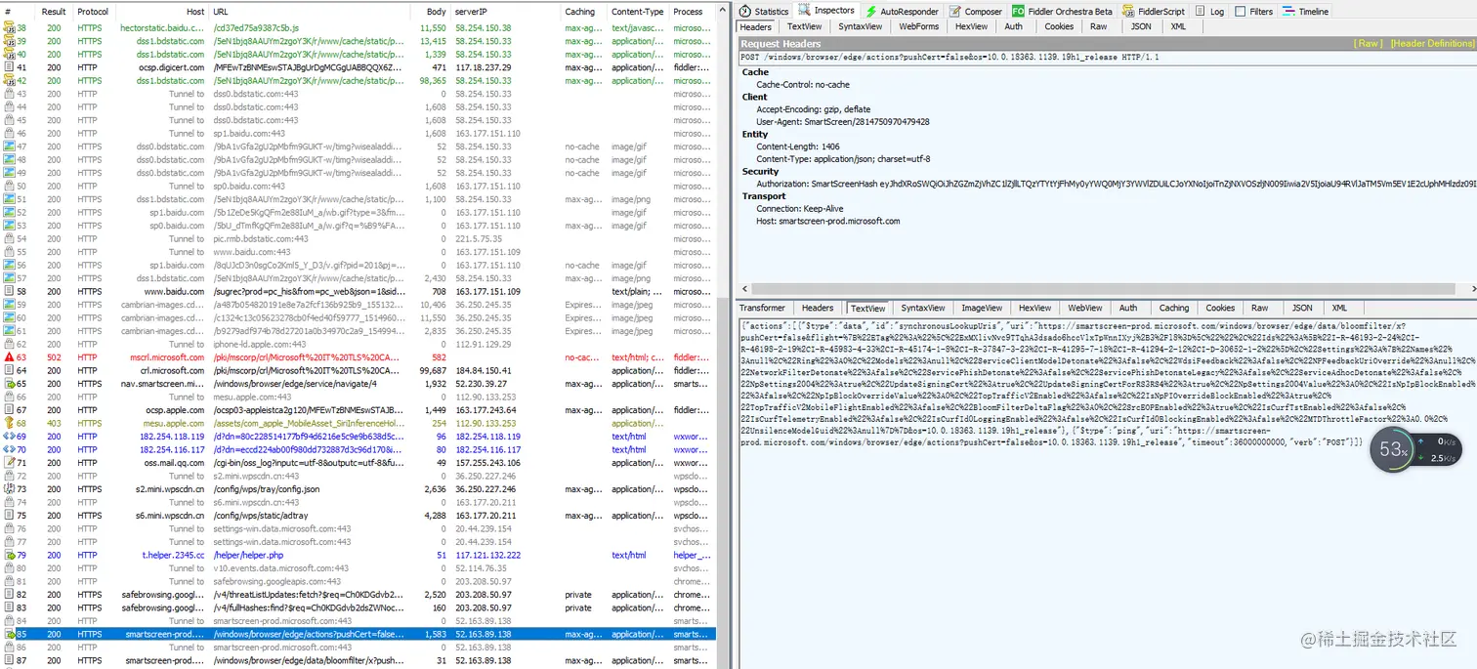Click the icon of session 65 nav.smartscreen

(x=9, y=384)
